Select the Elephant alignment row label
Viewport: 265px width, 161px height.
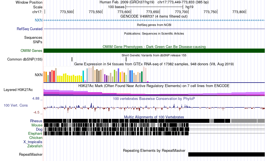point(35,134)
